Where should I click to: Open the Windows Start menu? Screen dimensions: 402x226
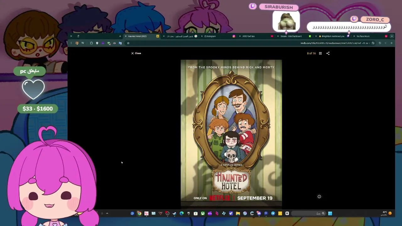[330, 213]
